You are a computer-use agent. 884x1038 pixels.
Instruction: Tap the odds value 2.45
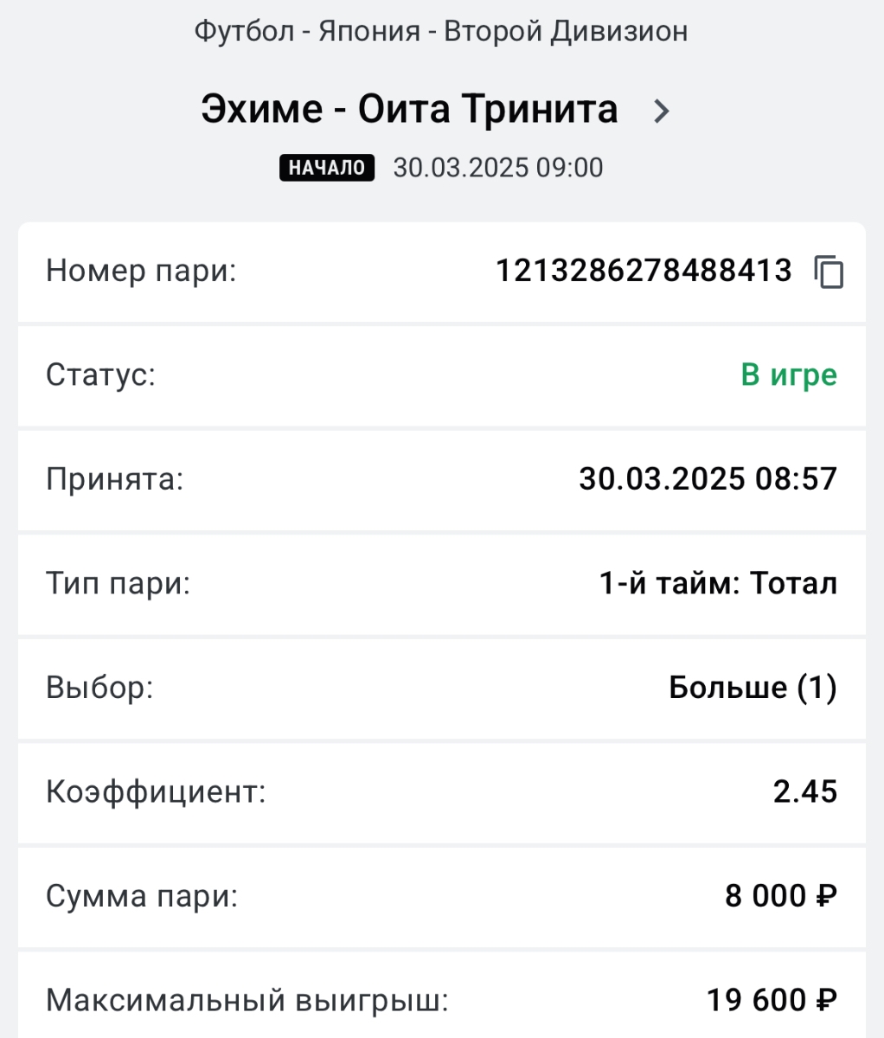pos(804,791)
